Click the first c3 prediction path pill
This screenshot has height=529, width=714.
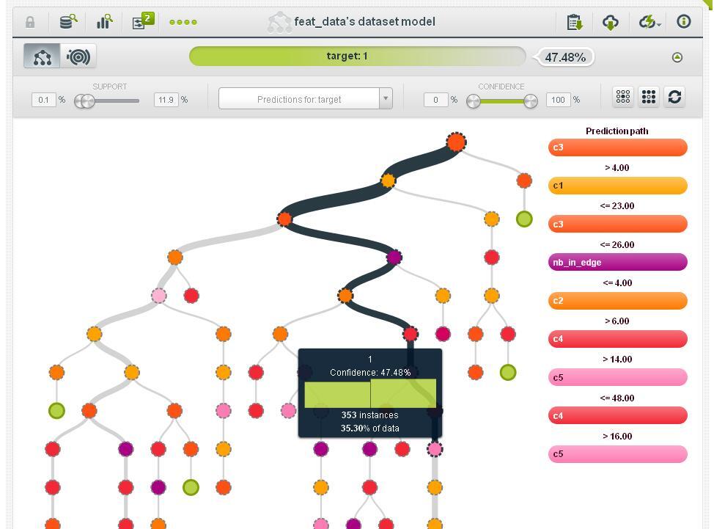(x=617, y=147)
